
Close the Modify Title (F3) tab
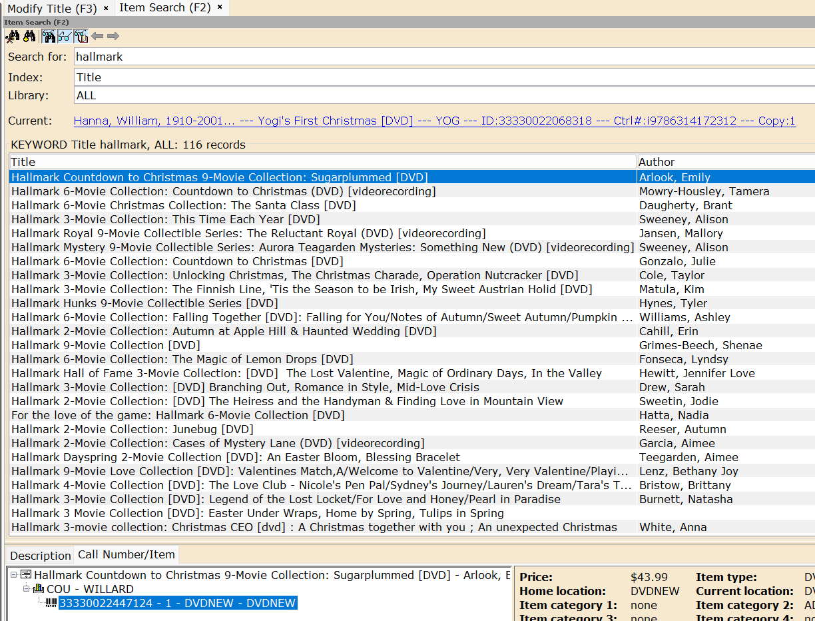(x=107, y=9)
